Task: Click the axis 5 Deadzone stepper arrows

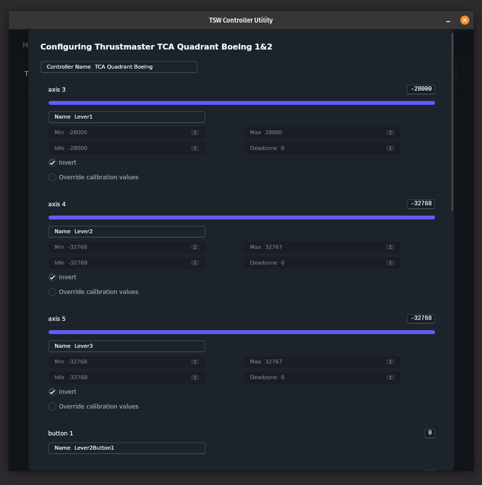Action: (390, 377)
